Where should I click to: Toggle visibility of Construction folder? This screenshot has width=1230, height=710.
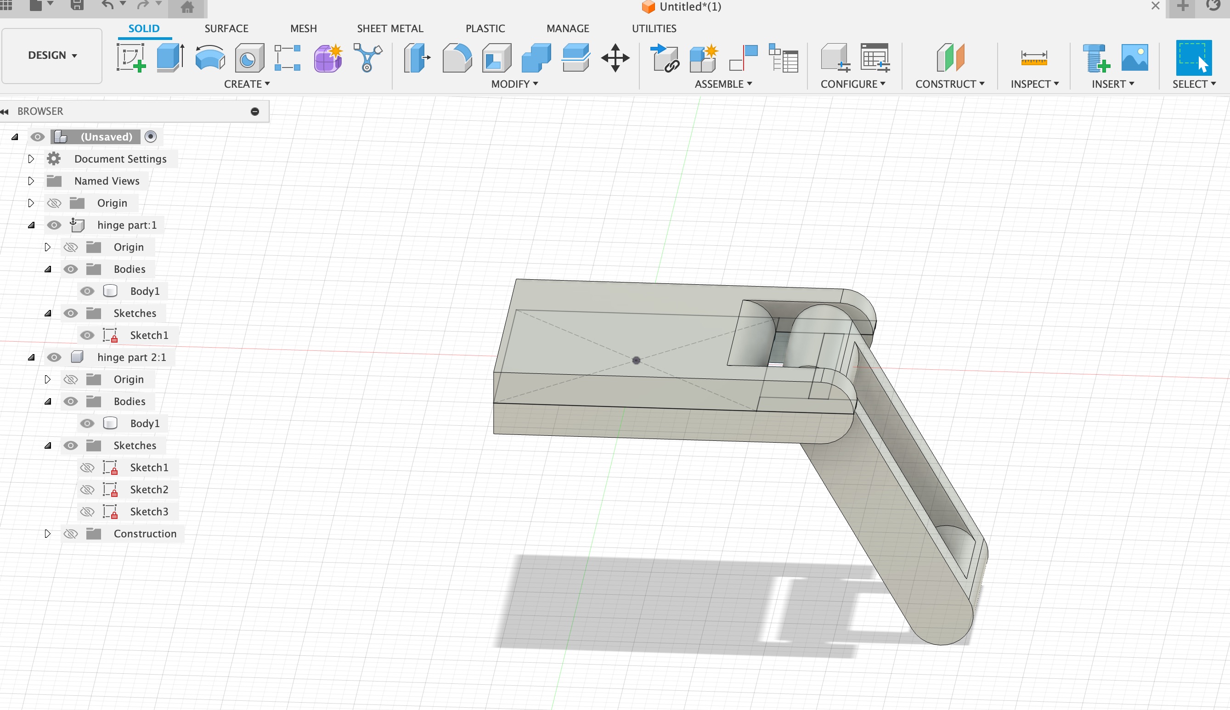(71, 534)
